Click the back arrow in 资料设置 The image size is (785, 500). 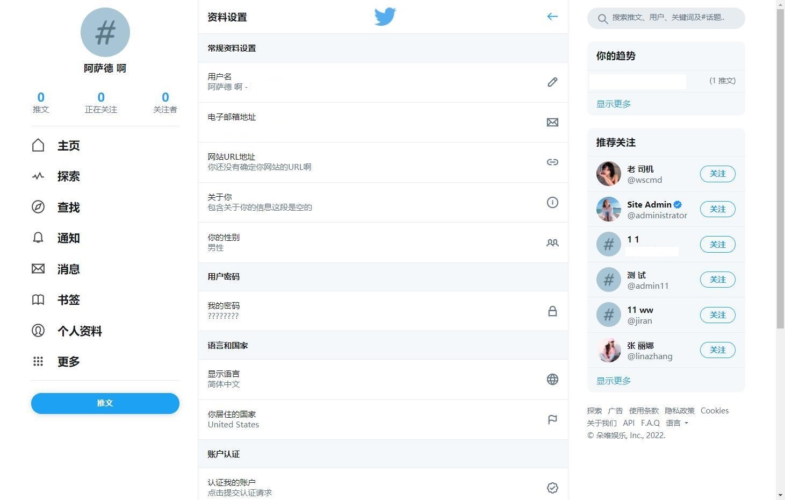click(552, 16)
